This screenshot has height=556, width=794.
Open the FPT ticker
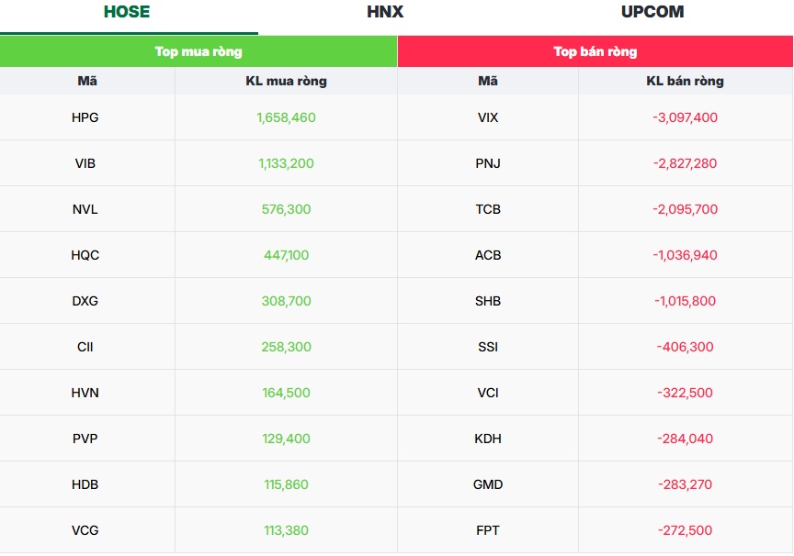click(x=488, y=530)
